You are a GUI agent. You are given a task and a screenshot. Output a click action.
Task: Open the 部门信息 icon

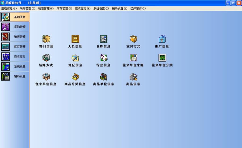pyautogui.click(x=46, y=39)
